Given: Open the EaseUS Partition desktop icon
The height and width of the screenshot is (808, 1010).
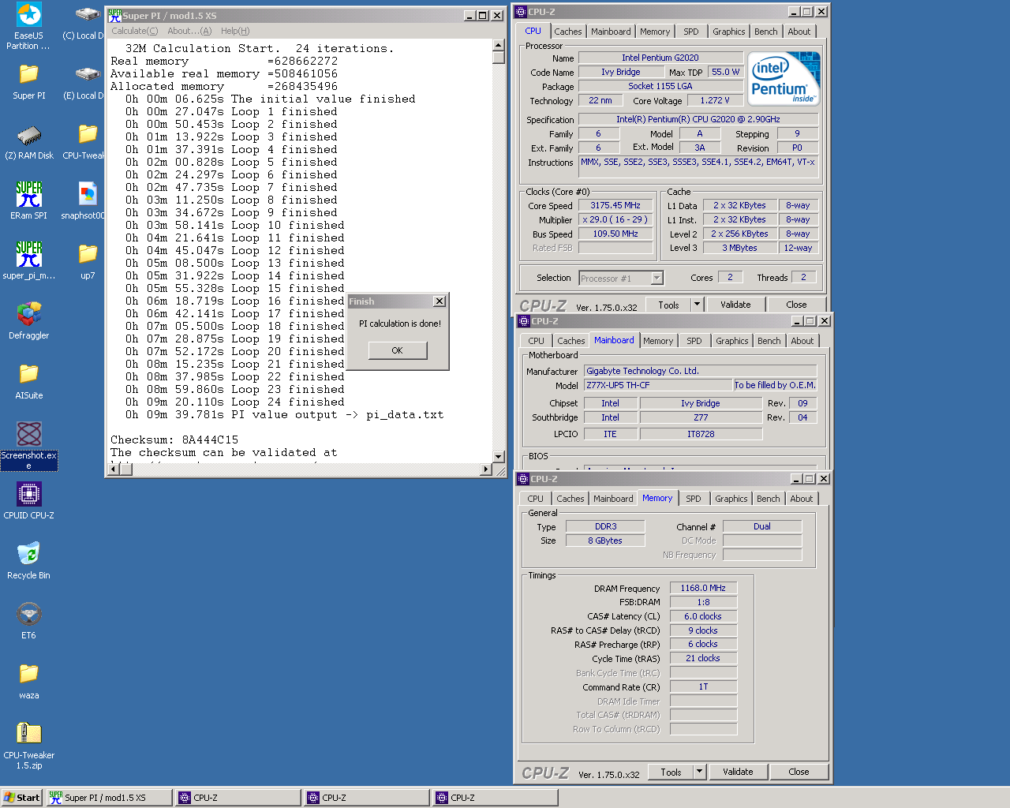Looking at the screenshot, I should pyautogui.click(x=29, y=15).
